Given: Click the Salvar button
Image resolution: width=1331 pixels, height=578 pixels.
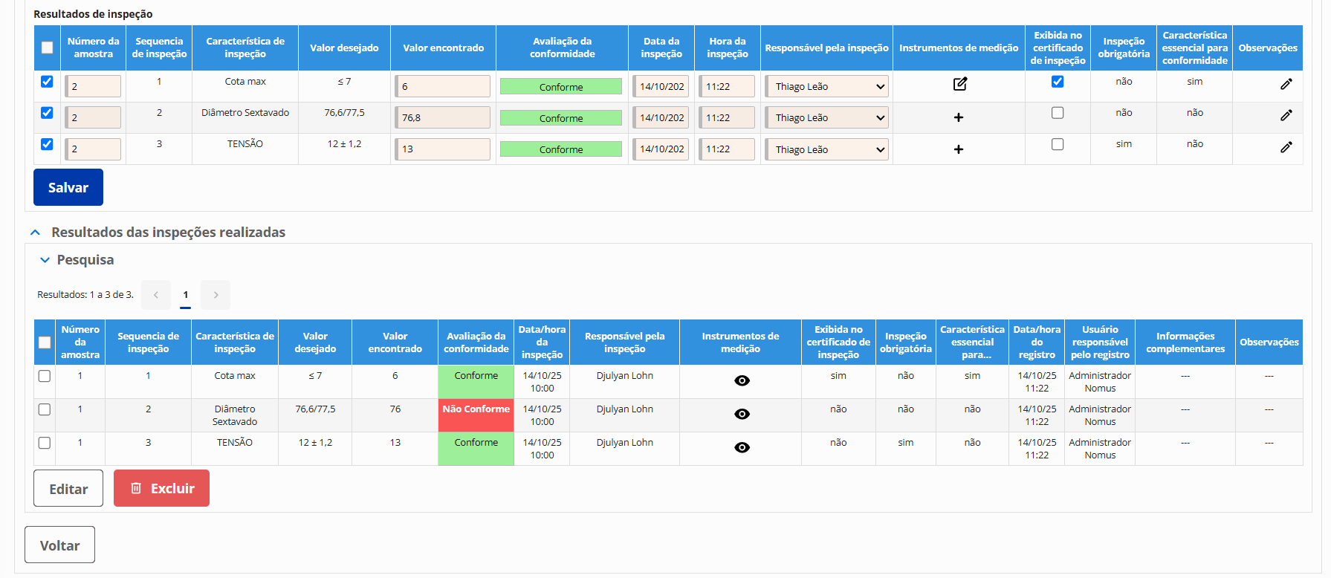Looking at the screenshot, I should click(x=68, y=187).
